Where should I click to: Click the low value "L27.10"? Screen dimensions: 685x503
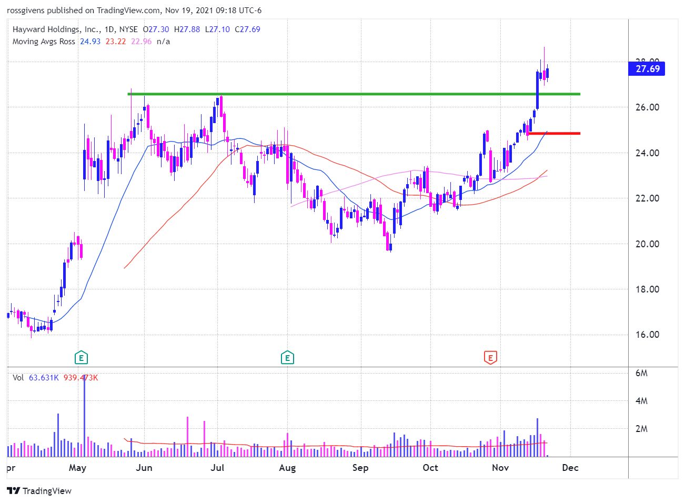pos(217,29)
